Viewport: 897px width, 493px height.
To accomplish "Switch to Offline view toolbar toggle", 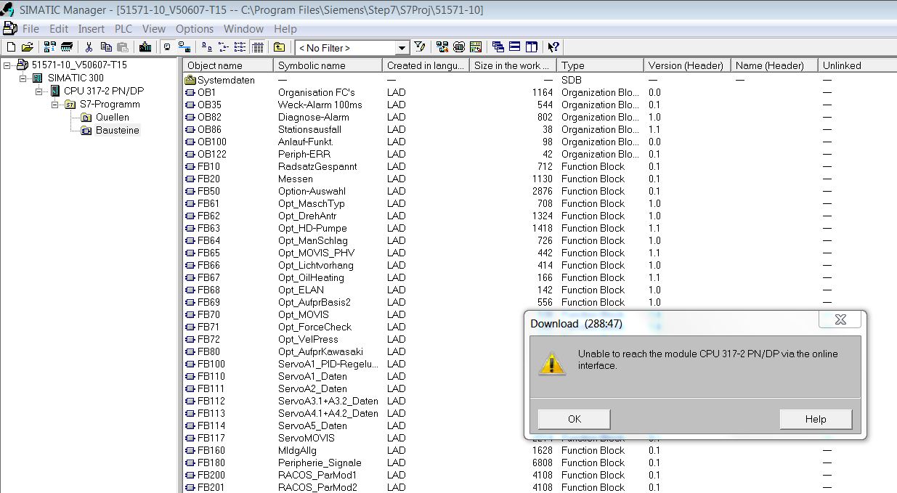I will [x=167, y=47].
